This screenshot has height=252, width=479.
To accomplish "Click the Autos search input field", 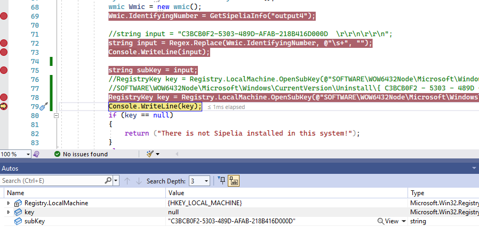I will click(x=53, y=181).
